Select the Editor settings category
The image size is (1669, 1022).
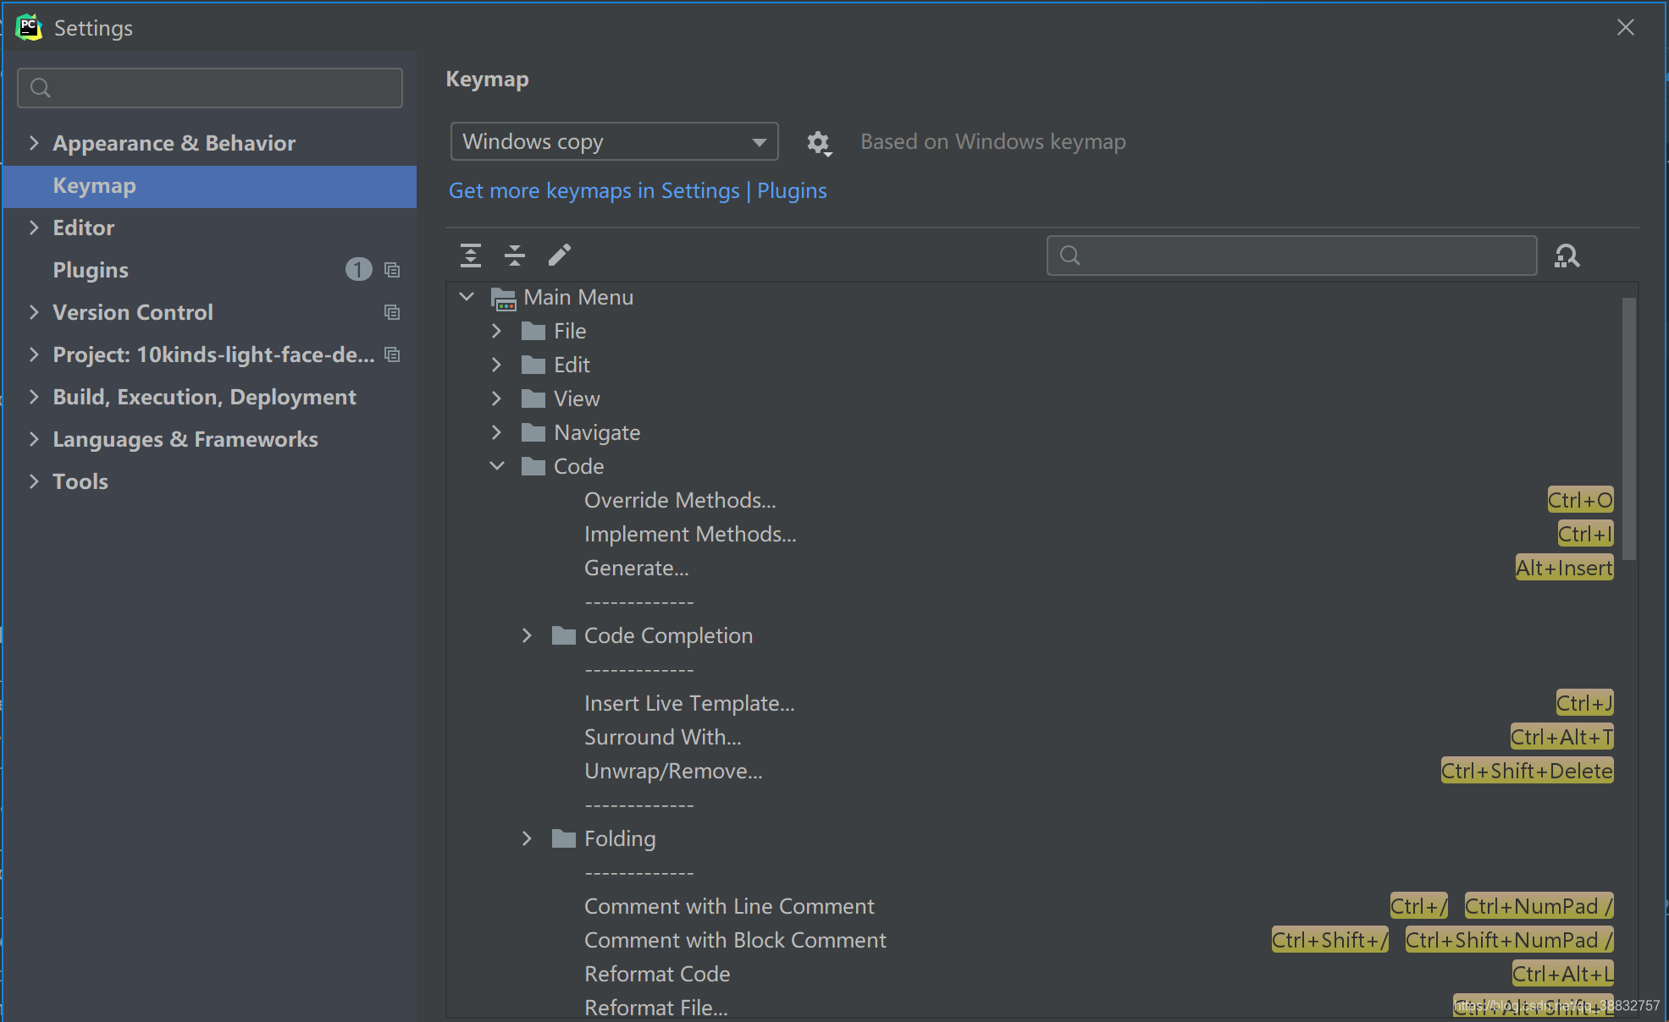click(x=83, y=228)
